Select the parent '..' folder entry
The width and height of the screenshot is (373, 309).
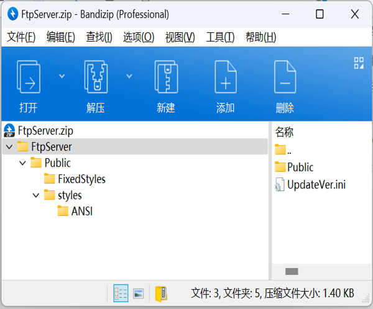coord(283,150)
